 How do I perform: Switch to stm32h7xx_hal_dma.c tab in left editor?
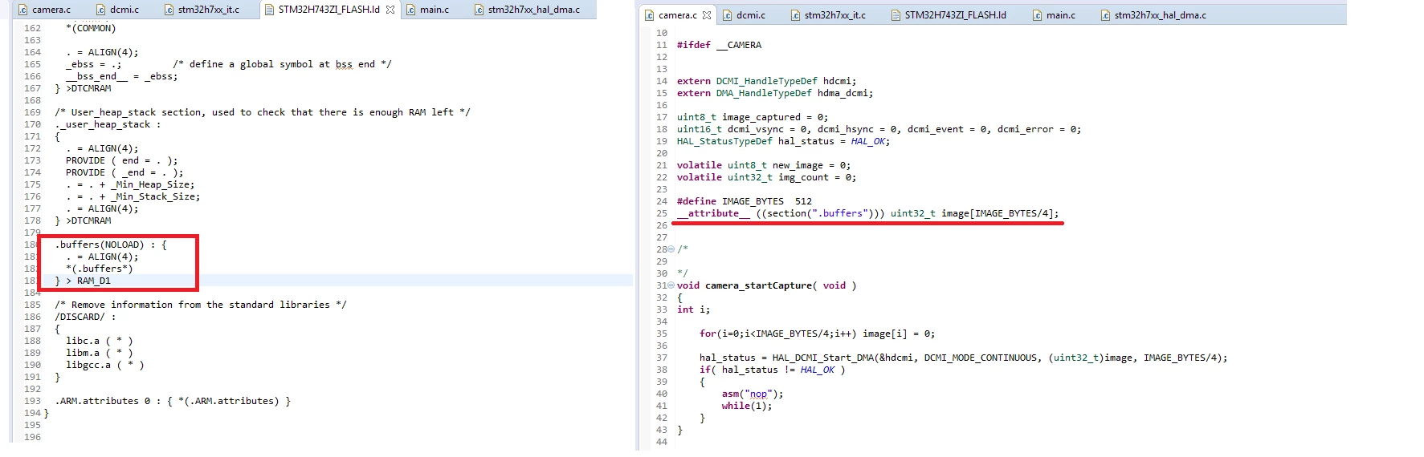click(x=534, y=10)
